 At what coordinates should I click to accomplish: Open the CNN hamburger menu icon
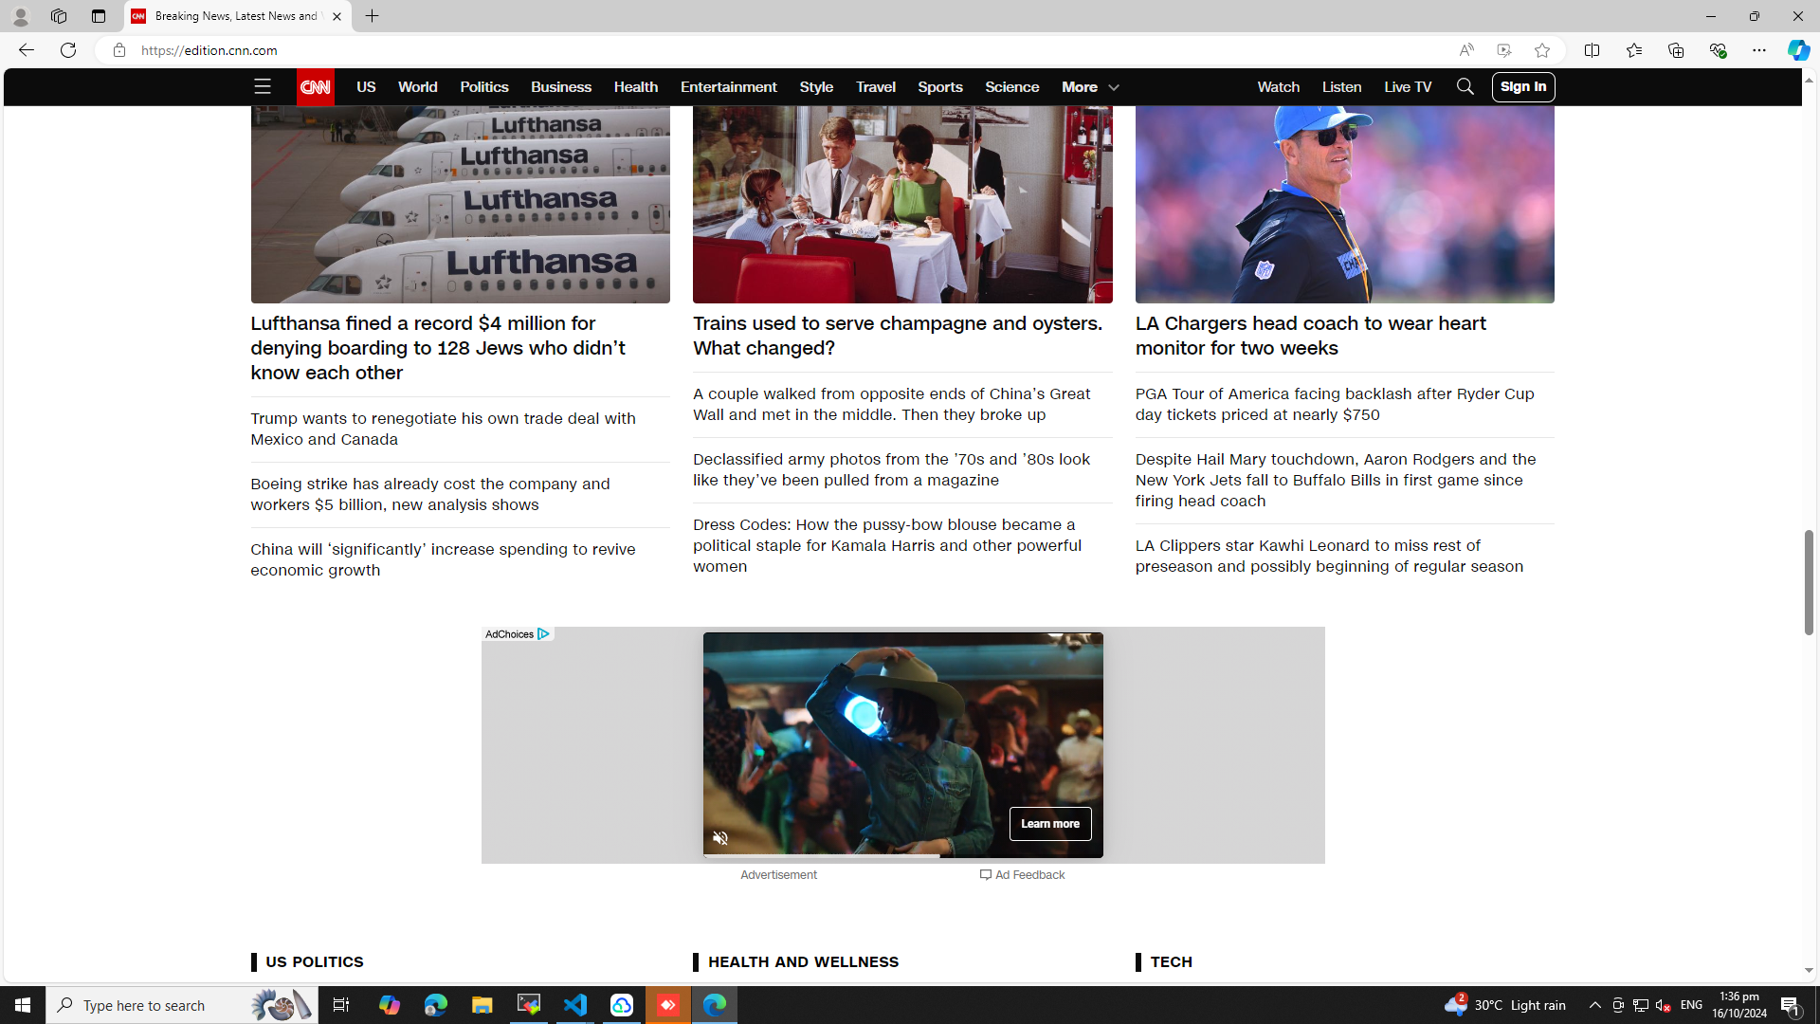(263, 87)
